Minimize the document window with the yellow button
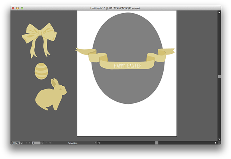This screenshot has height=159, width=231. coord(18,8)
